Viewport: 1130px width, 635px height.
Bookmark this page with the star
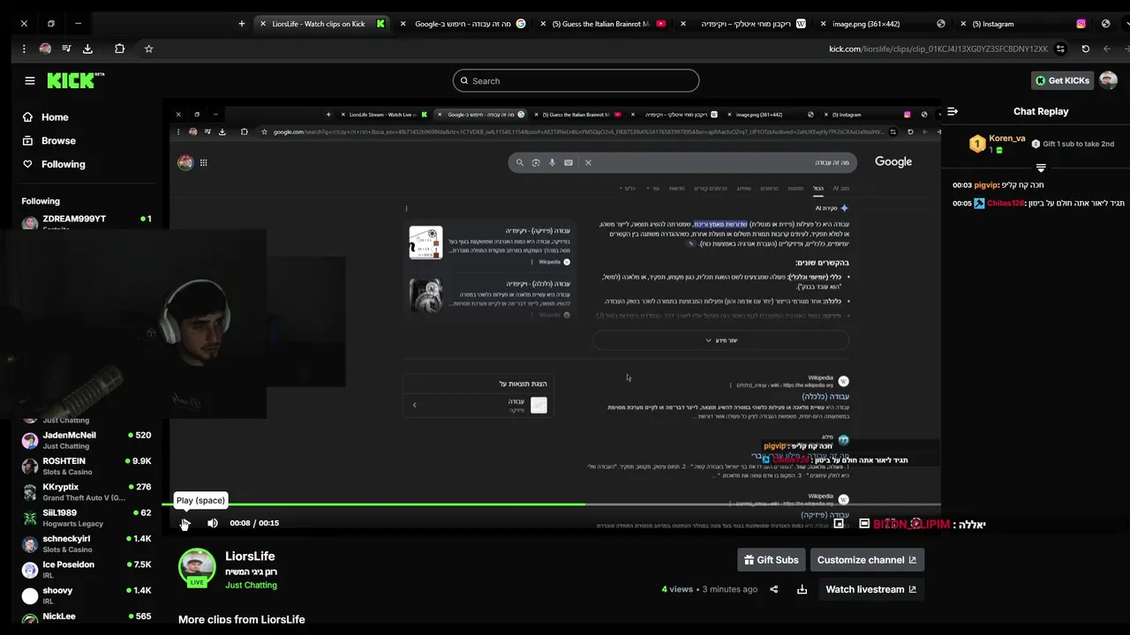(x=148, y=49)
